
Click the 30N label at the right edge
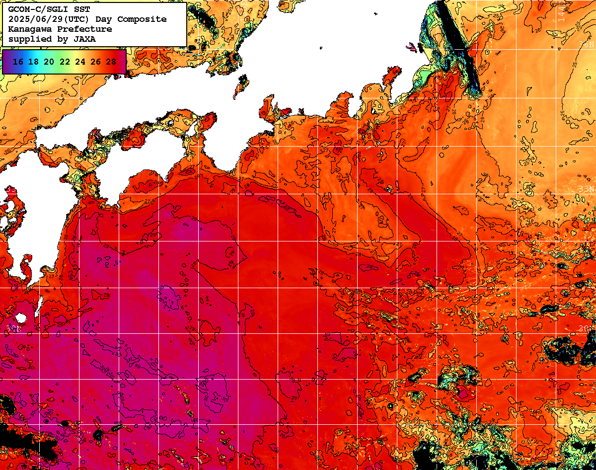[587, 329]
